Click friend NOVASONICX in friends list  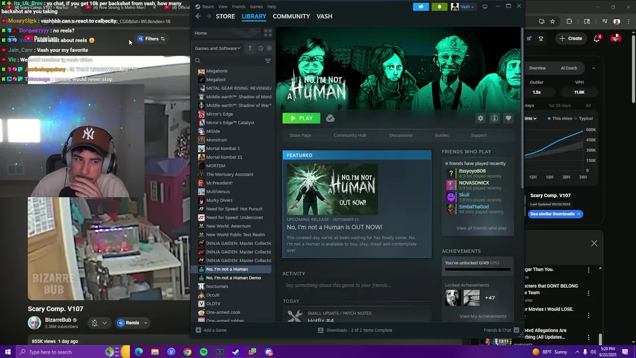click(474, 183)
